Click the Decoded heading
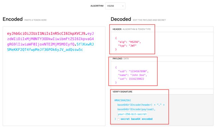 pyautogui.click(x=121, y=19)
